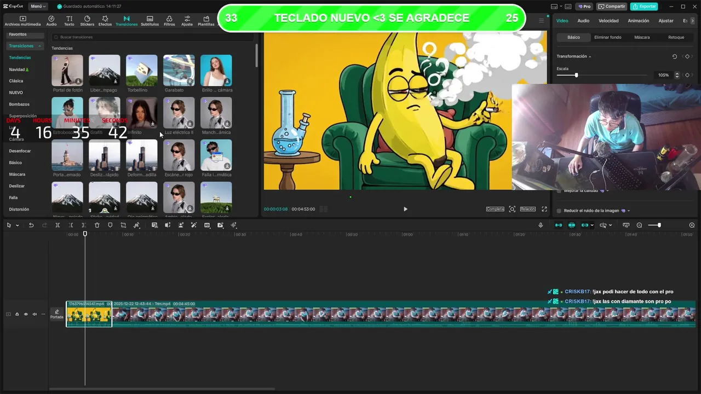This screenshot has height=394, width=701.
Task: Open the Texto panel
Action: [x=69, y=21]
